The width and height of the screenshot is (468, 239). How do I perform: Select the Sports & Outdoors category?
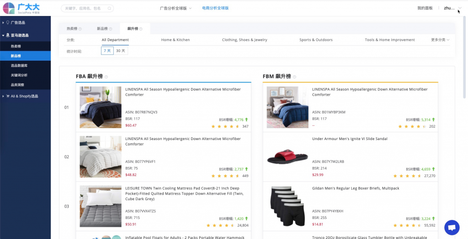coord(316,40)
